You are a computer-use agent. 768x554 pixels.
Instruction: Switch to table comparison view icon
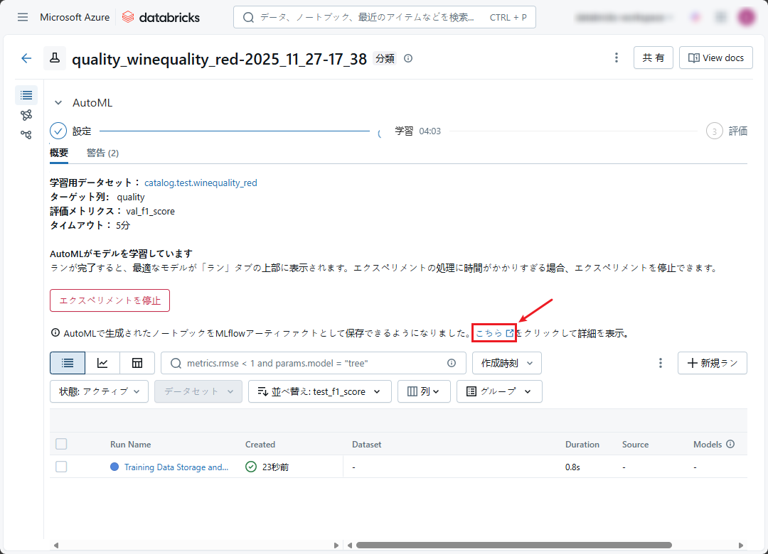click(137, 363)
